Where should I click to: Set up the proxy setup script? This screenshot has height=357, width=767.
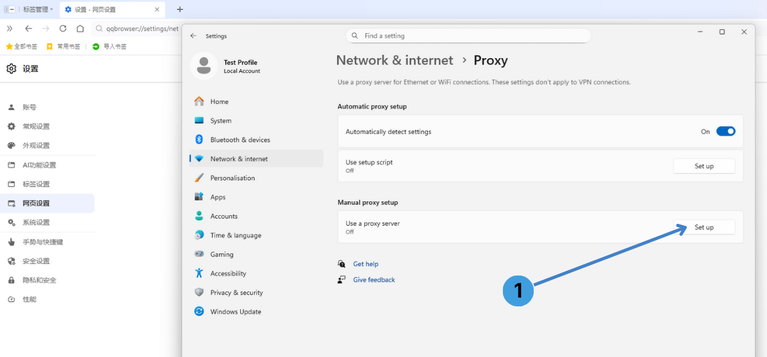[704, 166]
